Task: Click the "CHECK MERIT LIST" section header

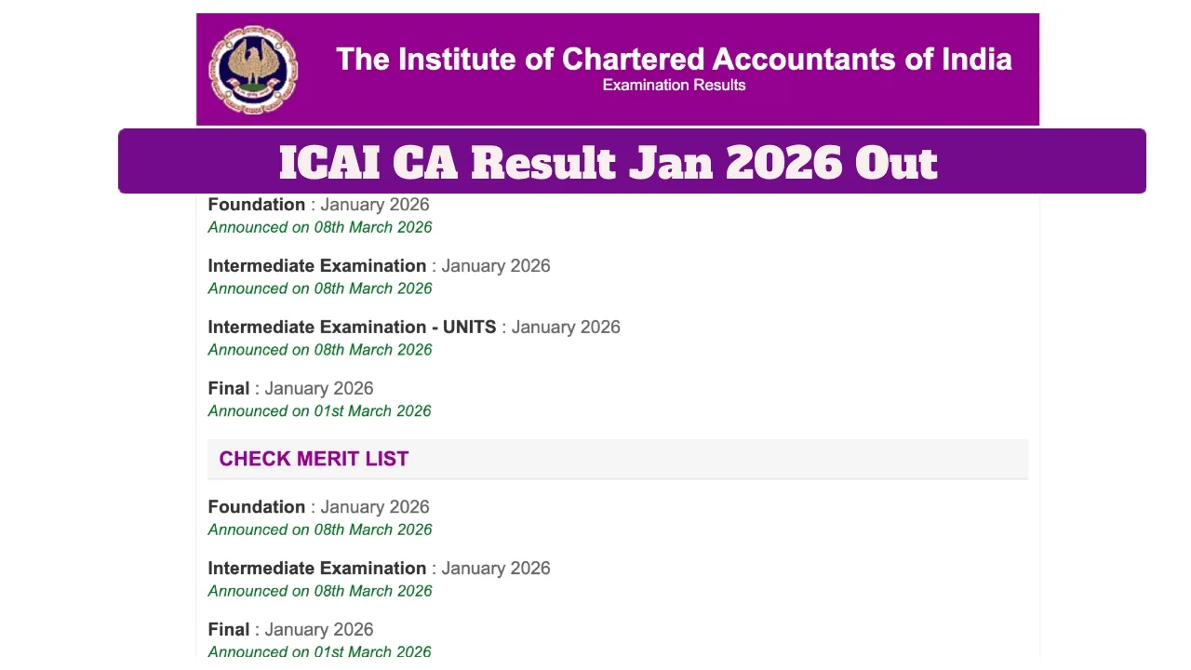Action: click(x=314, y=459)
